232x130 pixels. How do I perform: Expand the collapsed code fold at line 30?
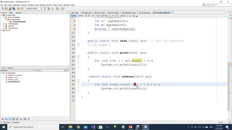pyautogui.click(x=78, y=45)
